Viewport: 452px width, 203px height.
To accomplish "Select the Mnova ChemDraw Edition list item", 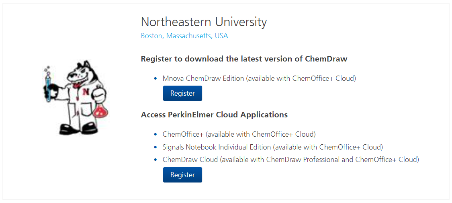I will click(260, 78).
